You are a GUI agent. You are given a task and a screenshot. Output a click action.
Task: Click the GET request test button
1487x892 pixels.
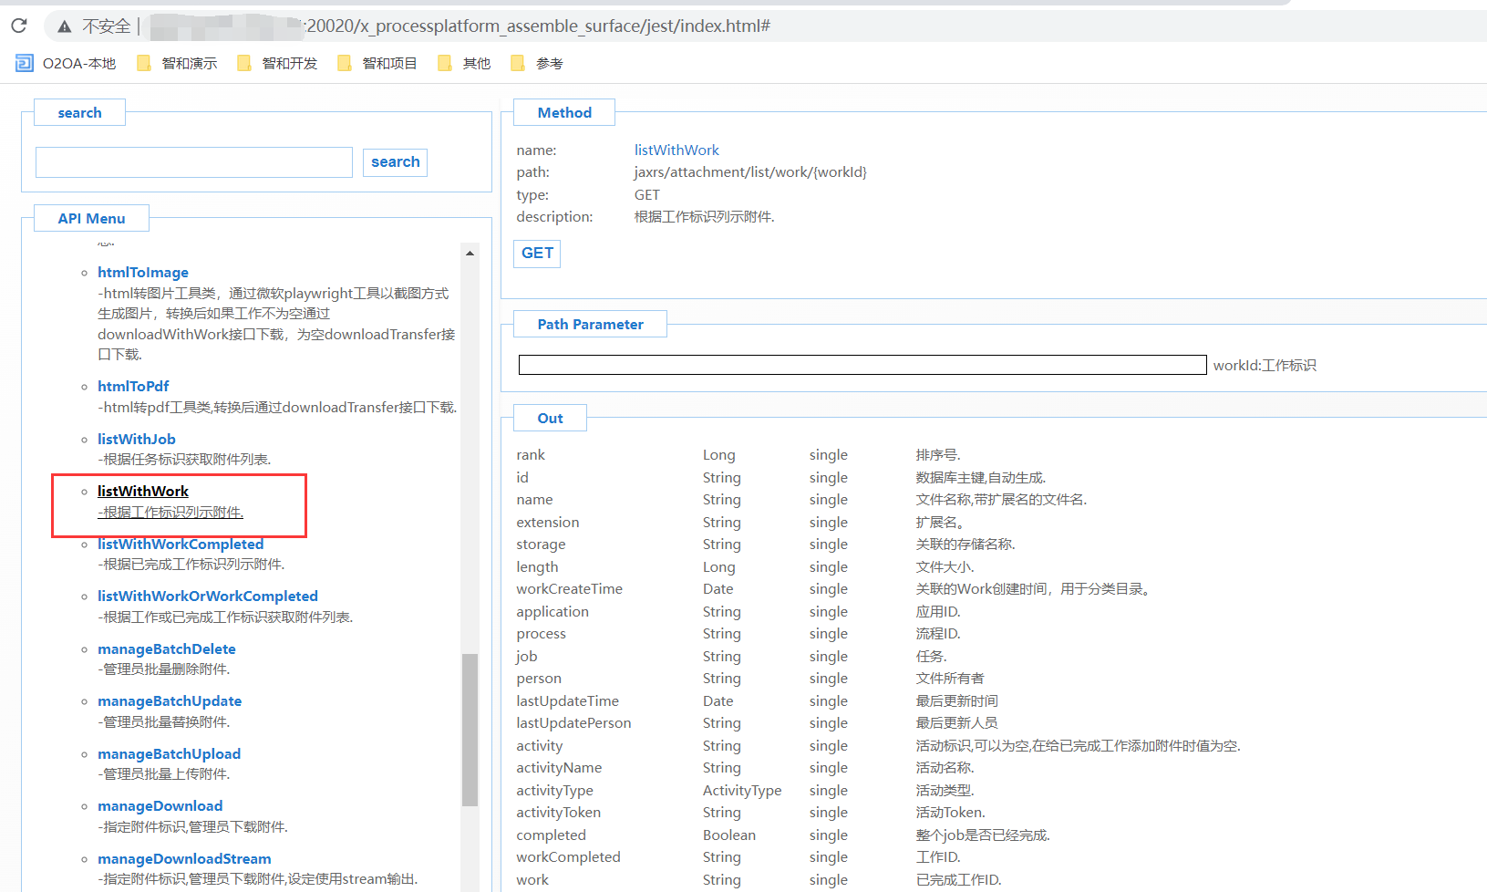click(537, 254)
